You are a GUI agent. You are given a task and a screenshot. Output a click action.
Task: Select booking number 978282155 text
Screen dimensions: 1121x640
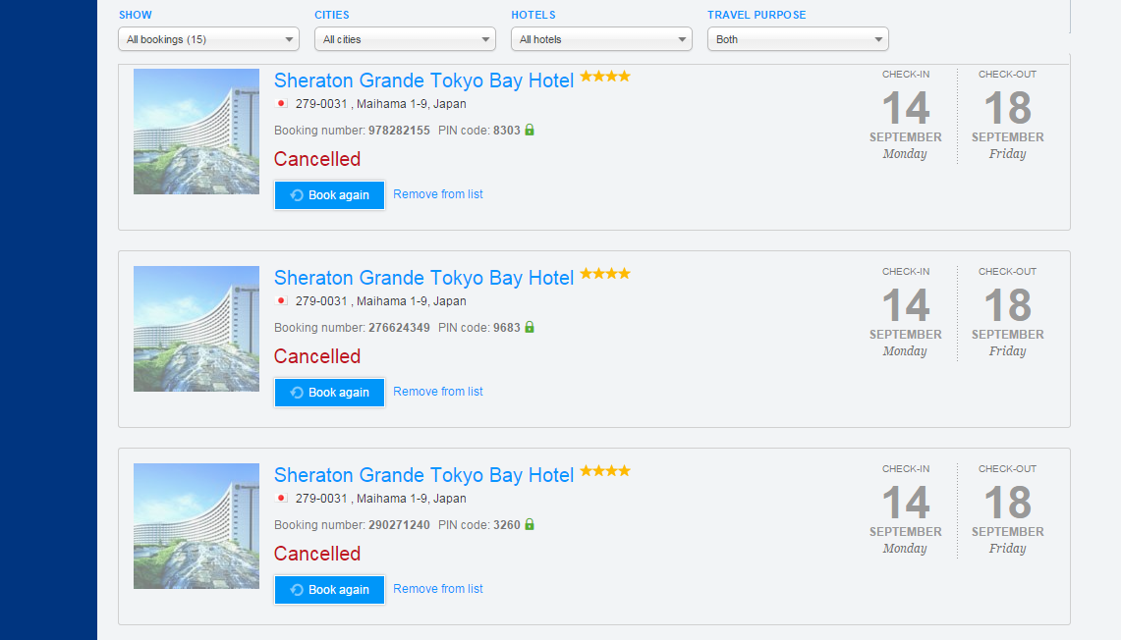point(399,130)
